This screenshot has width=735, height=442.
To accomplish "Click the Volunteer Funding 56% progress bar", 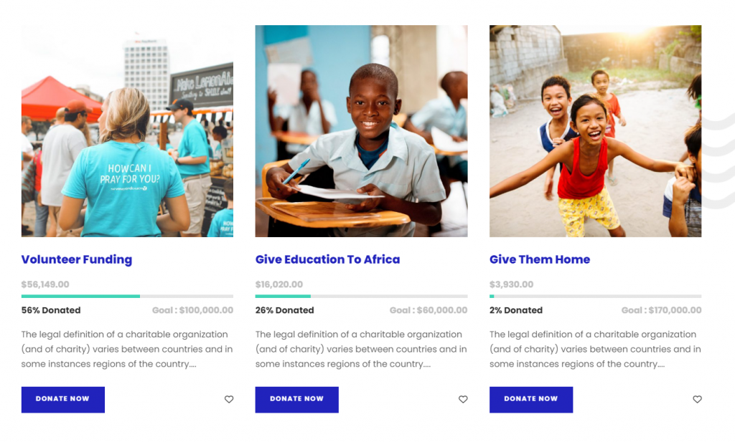I will 127,296.
